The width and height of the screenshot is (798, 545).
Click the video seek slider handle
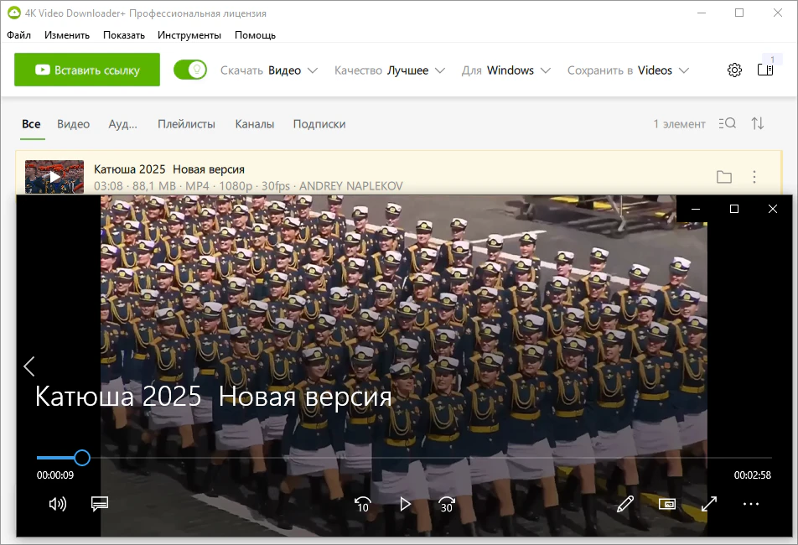tap(82, 458)
